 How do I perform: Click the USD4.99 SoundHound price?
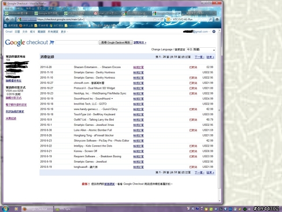(x=208, y=98)
